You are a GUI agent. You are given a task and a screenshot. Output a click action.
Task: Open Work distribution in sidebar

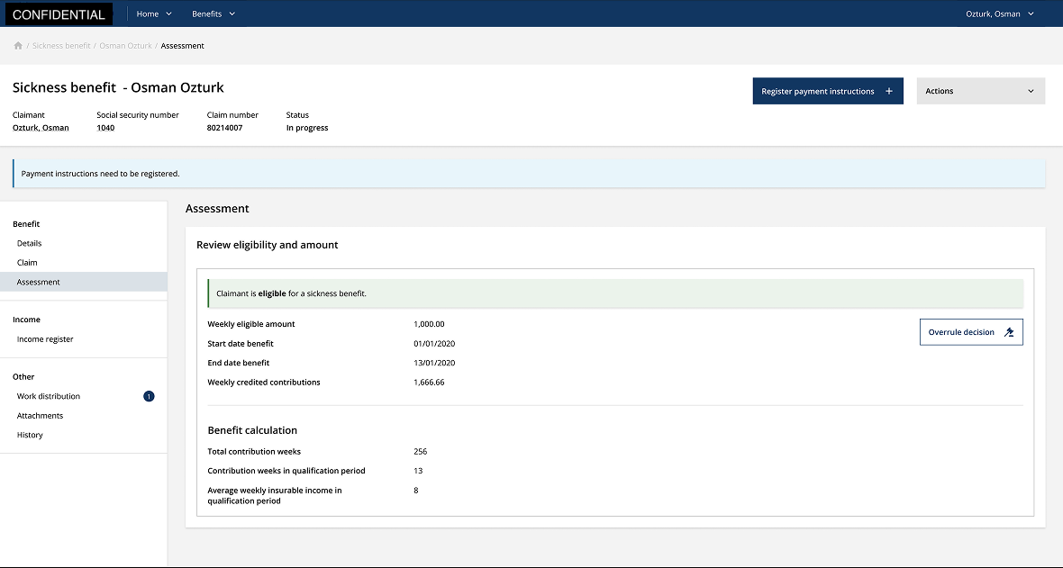click(x=49, y=396)
